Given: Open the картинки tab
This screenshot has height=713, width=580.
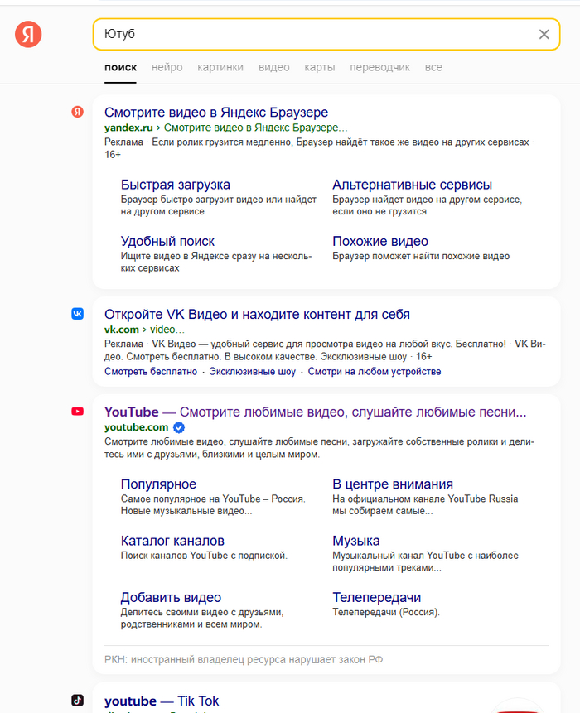Looking at the screenshot, I should pyautogui.click(x=220, y=67).
